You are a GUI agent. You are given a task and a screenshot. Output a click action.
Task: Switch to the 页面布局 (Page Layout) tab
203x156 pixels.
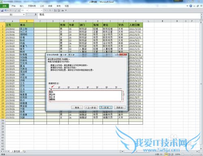32,6
